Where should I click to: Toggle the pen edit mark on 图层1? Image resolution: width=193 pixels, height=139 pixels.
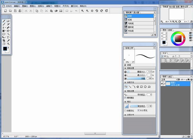164,84
